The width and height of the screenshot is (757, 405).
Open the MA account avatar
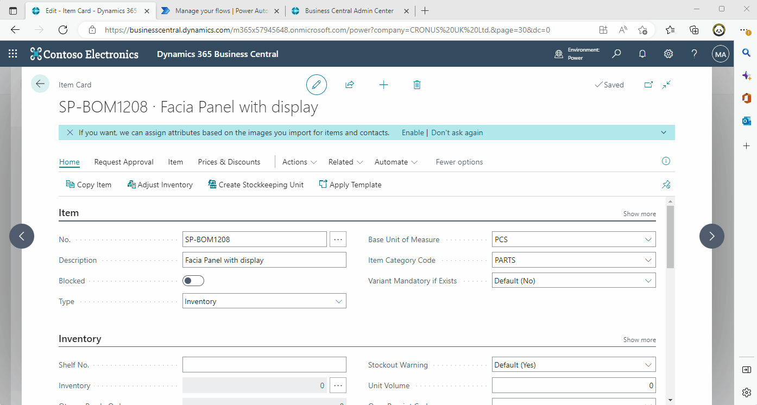coord(720,53)
